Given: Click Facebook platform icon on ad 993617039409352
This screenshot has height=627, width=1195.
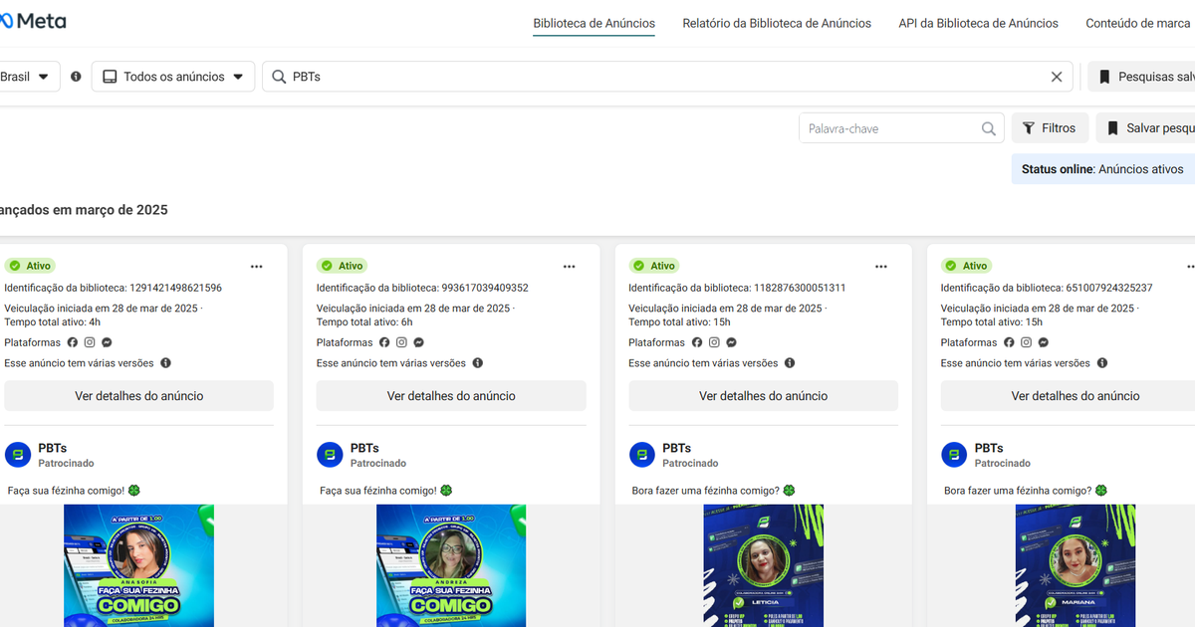Looking at the screenshot, I should [x=384, y=342].
